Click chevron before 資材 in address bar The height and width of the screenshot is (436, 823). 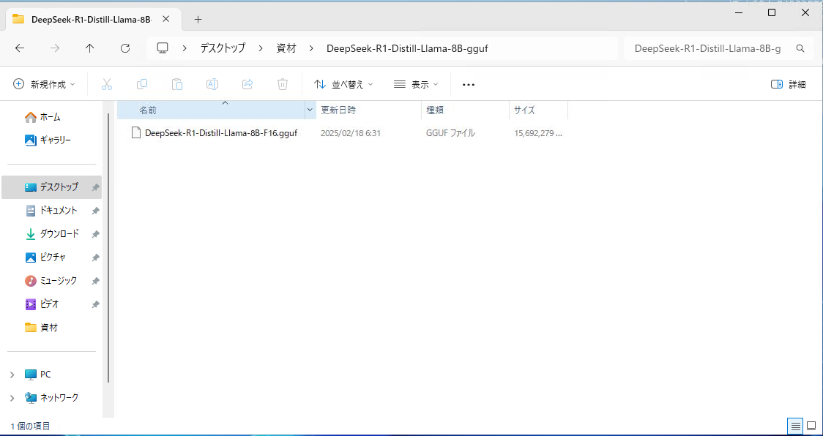[x=261, y=48]
